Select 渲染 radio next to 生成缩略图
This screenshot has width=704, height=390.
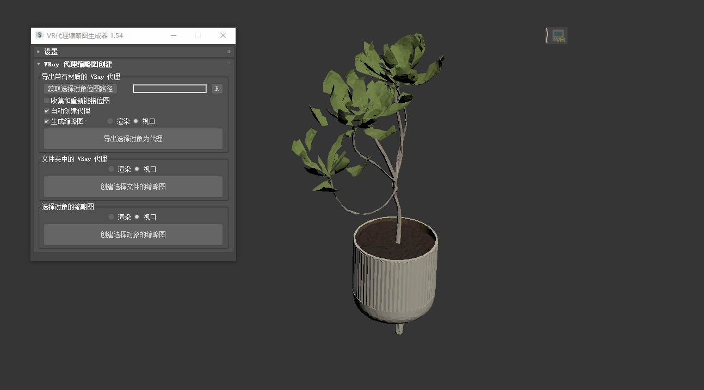[x=110, y=121]
